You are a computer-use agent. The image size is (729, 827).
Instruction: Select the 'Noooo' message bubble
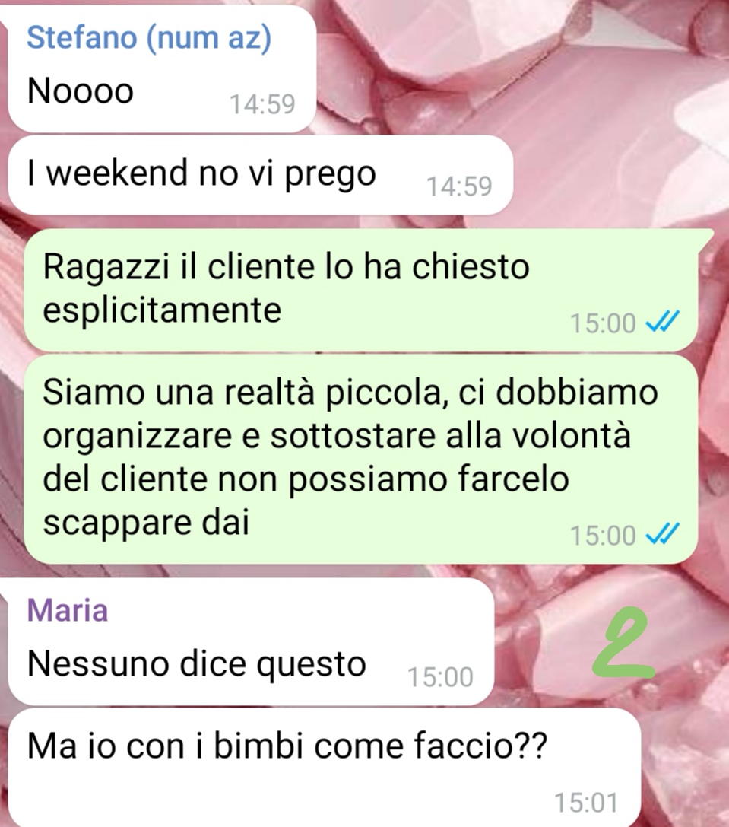pos(162,68)
